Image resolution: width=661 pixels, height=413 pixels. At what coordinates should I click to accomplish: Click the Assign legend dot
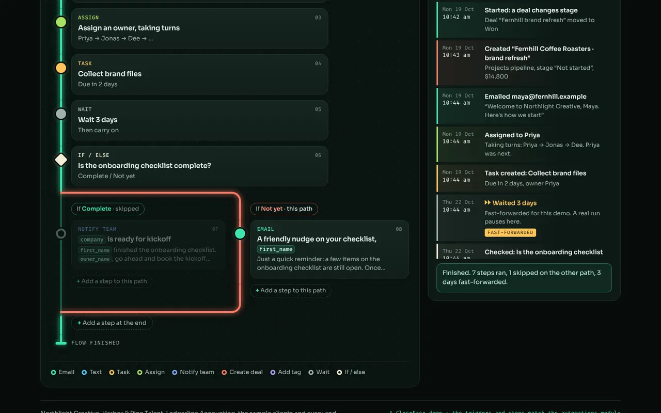coord(140,372)
